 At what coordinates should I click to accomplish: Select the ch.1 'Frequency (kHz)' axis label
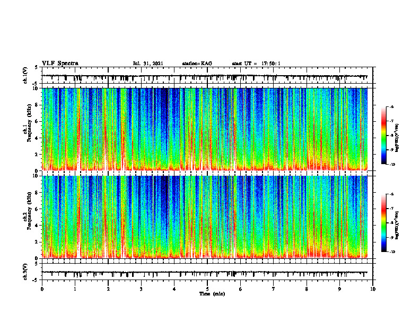[29, 123]
